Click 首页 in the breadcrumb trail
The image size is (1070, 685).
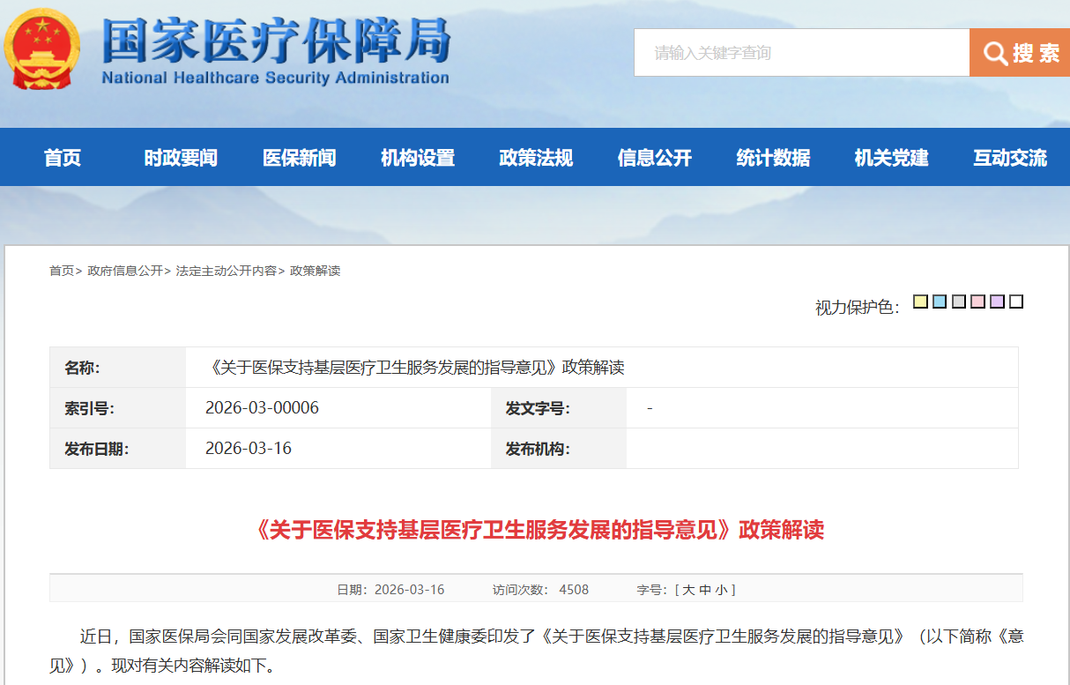click(x=61, y=271)
